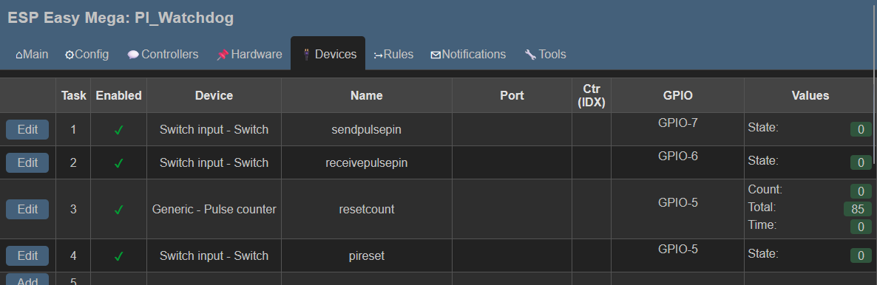Click the Time value for resetcount
Image resolution: width=877 pixels, height=285 pixels.
tap(861, 227)
